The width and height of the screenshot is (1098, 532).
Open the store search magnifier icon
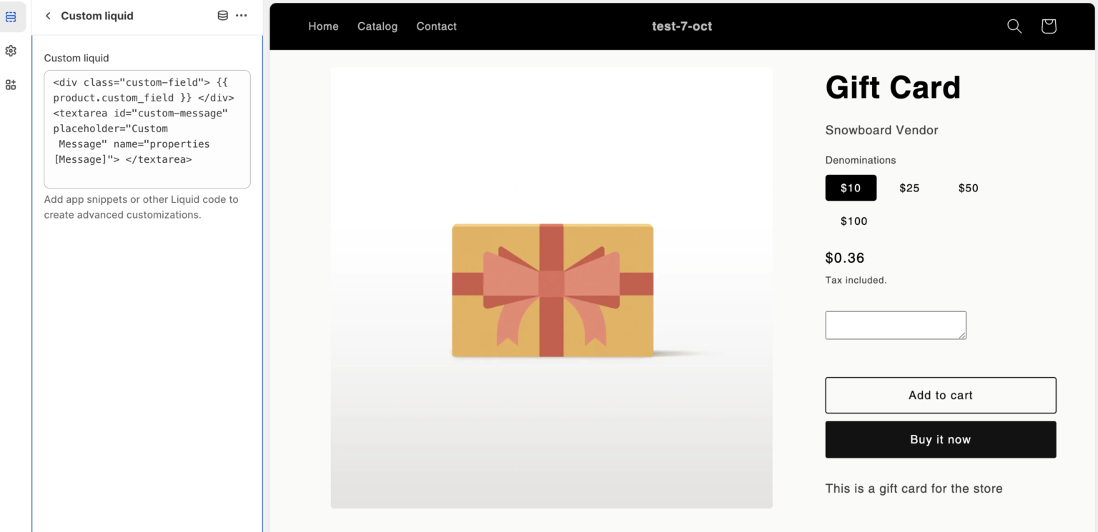tap(1014, 26)
